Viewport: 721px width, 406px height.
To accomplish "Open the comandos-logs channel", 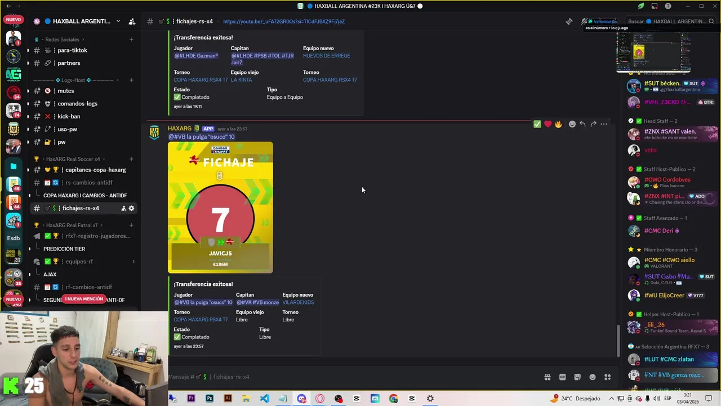I will pyautogui.click(x=77, y=104).
